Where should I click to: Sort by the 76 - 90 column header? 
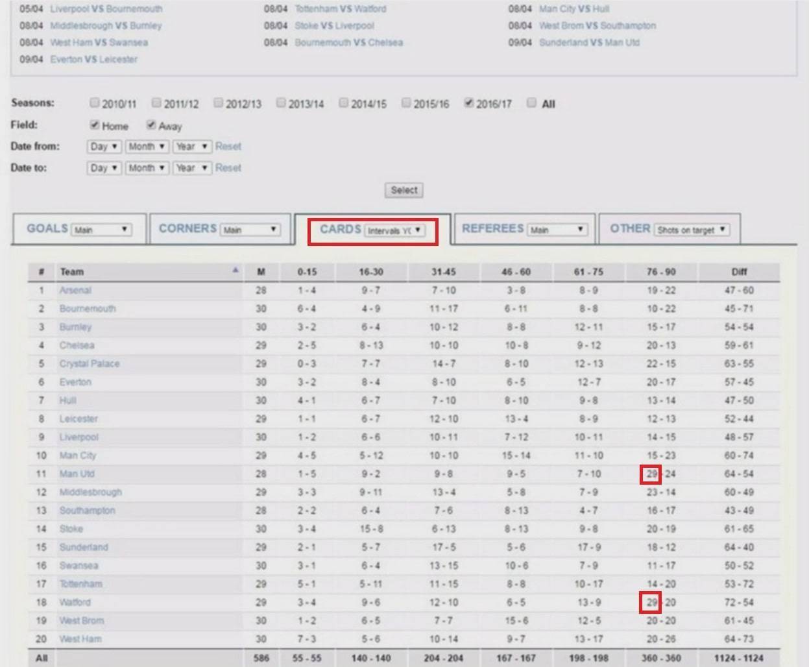(x=660, y=272)
